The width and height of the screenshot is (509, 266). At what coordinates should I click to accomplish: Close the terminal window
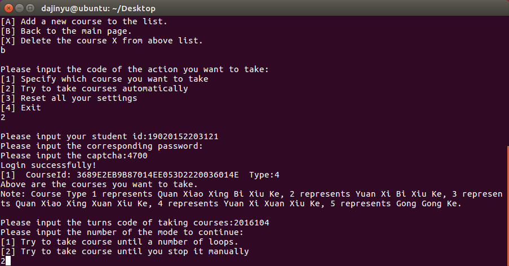pos(8,8)
